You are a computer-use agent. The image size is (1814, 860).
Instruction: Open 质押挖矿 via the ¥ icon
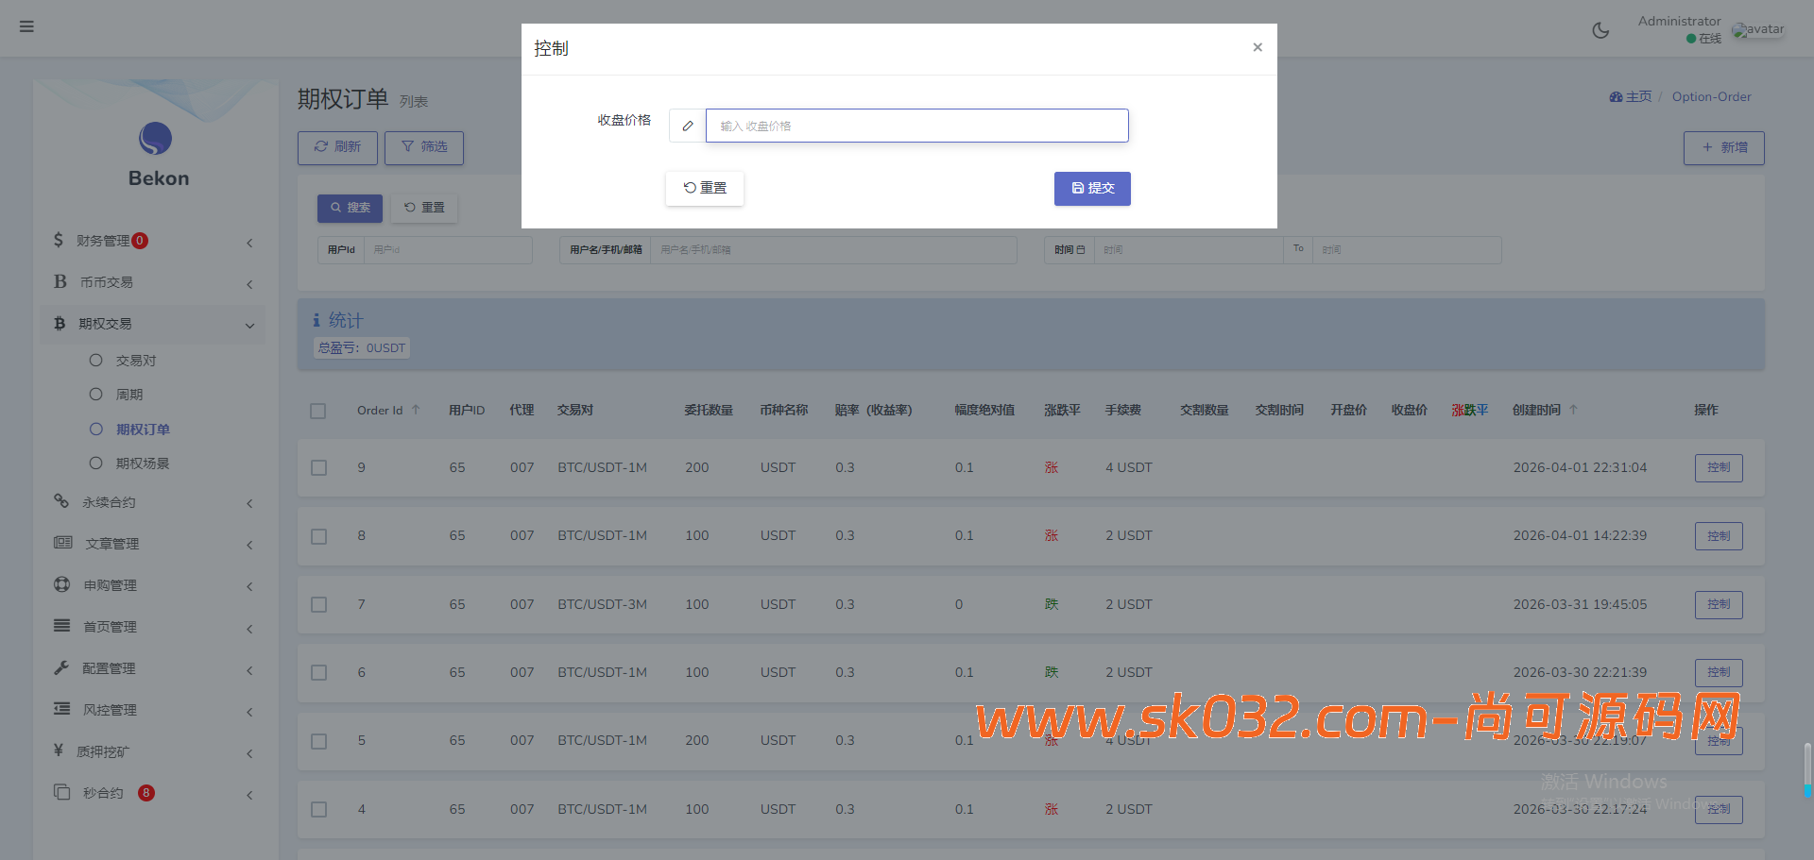(59, 750)
